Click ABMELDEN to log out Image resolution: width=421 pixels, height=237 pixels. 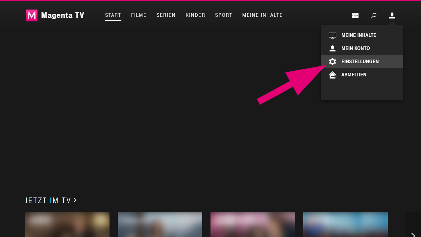click(x=354, y=75)
